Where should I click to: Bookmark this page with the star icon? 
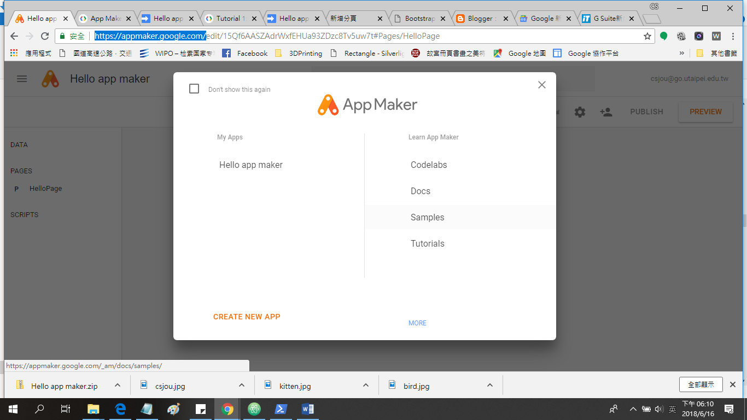647,36
